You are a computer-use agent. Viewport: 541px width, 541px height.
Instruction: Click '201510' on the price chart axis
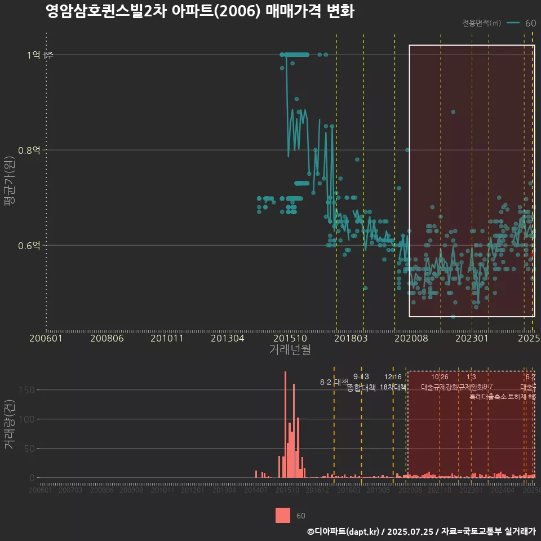[x=290, y=338]
